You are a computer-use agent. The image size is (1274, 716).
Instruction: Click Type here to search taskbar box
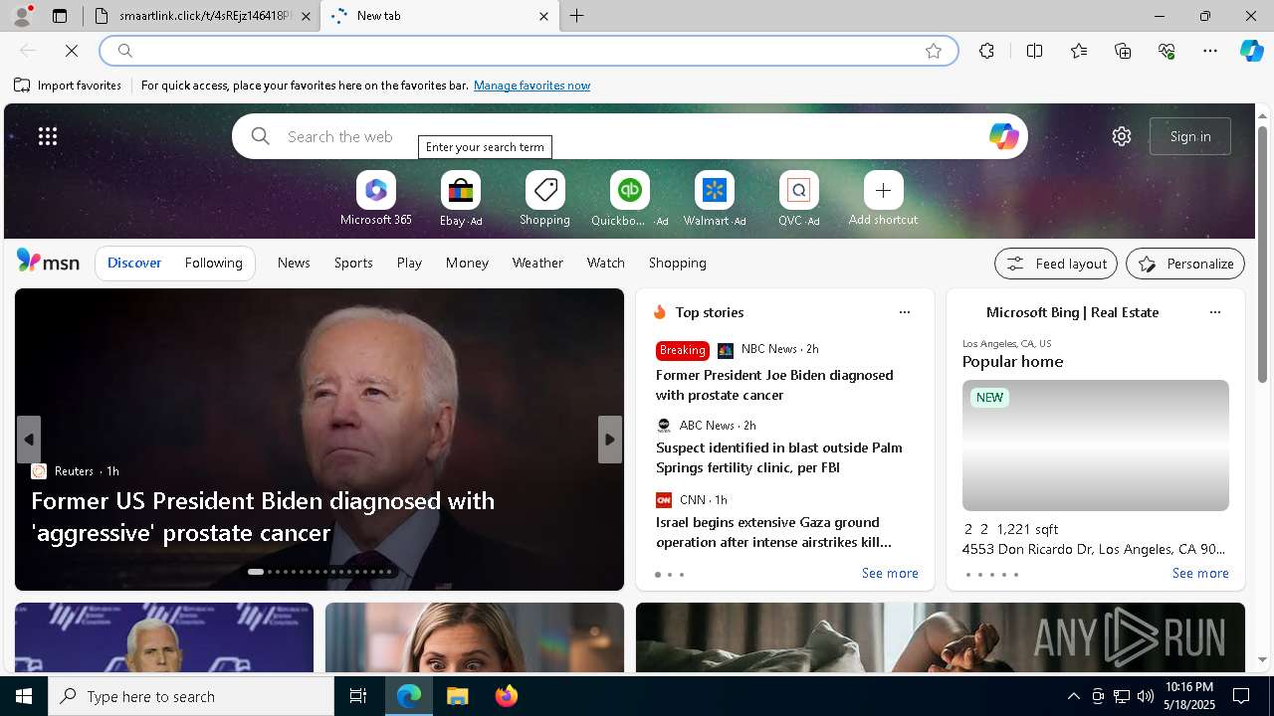coord(191,696)
